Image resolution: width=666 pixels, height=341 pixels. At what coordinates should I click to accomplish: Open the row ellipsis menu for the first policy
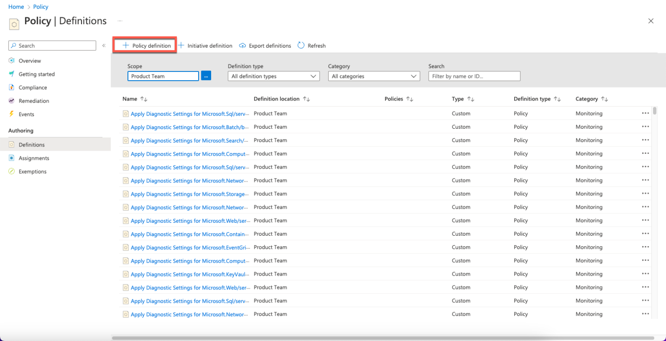pos(645,113)
